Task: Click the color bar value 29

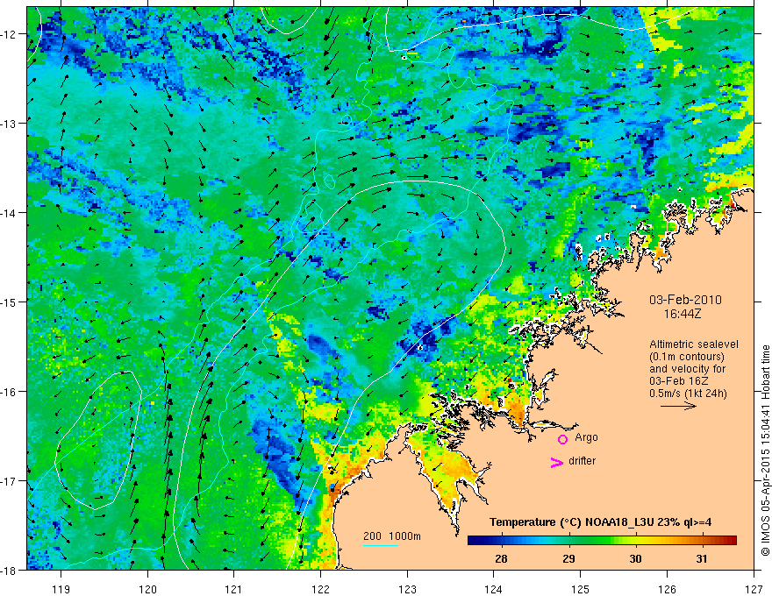Action: point(568,558)
